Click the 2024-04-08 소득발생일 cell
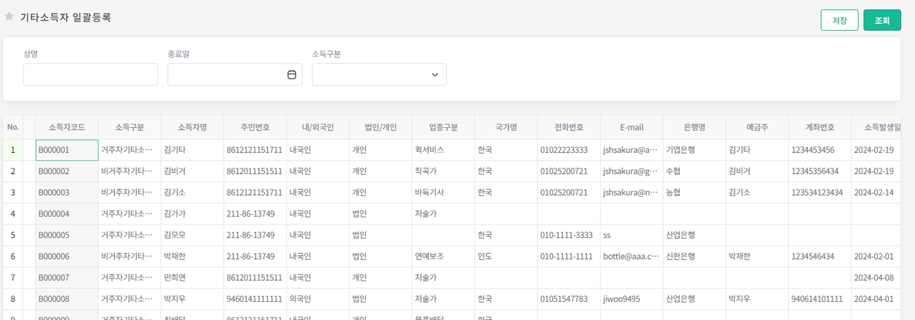The width and height of the screenshot is (915, 320). 873,278
